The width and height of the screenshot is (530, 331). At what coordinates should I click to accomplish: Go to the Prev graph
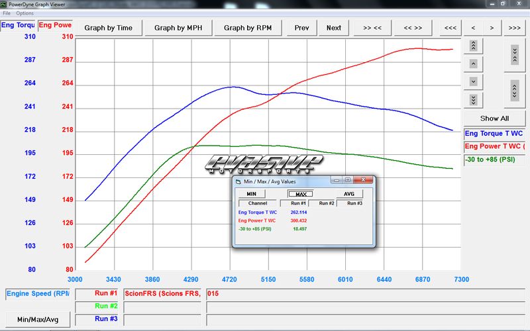[301, 28]
